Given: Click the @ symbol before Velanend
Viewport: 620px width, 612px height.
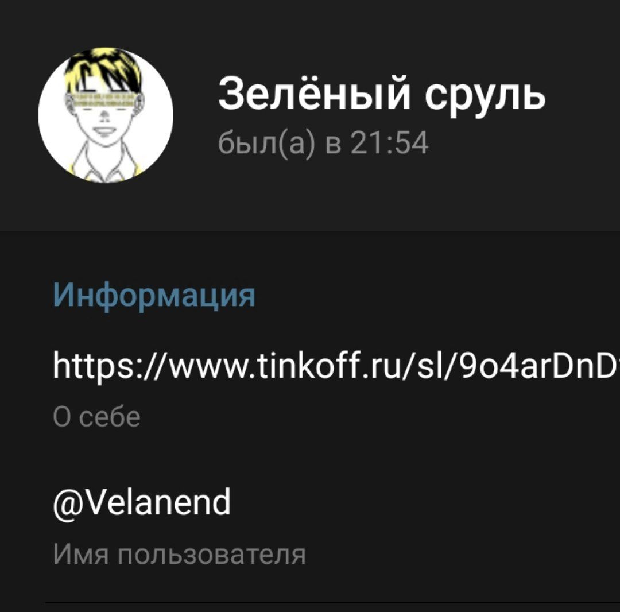Looking at the screenshot, I should pyautogui.click(x=65, y=503).
